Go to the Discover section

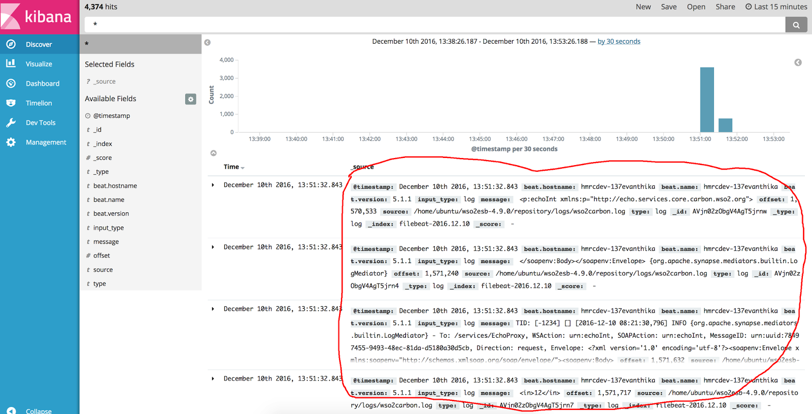[40, 44]
